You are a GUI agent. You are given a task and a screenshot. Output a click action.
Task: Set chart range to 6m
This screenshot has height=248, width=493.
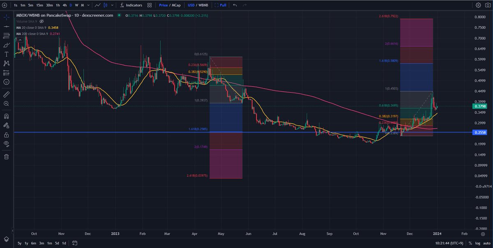tap(35, 243)
